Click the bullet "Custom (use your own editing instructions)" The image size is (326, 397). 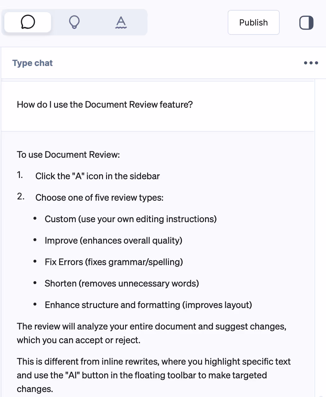coord(131,219)
